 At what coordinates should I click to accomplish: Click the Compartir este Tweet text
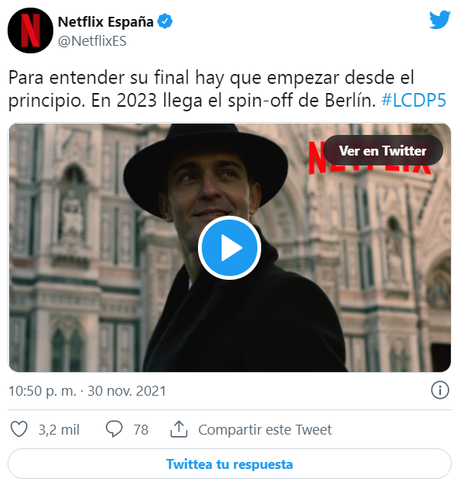click(265, 430)
